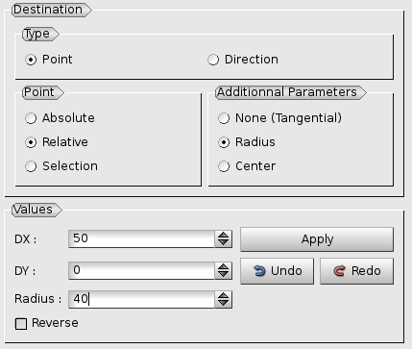Focus the DY input field
The height and width of the screenshot is (349, 412).
coord(141,270)
